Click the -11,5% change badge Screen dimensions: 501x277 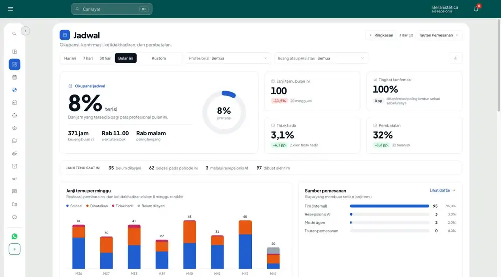[279, 101]
